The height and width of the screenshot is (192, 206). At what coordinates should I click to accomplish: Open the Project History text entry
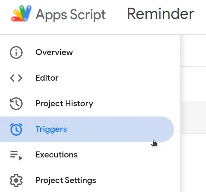(64, 104)
